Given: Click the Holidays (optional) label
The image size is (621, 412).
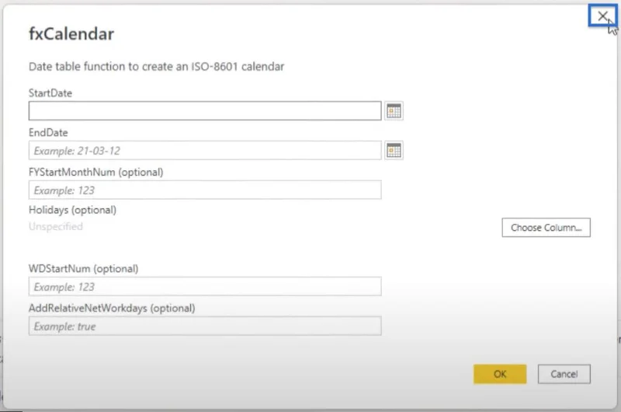Looking at the screenshot, I should [x=72, y=210].
